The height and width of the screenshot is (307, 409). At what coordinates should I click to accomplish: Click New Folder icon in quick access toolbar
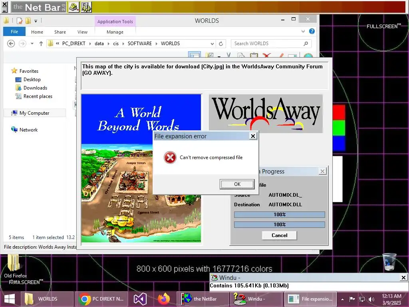point(28,21)
